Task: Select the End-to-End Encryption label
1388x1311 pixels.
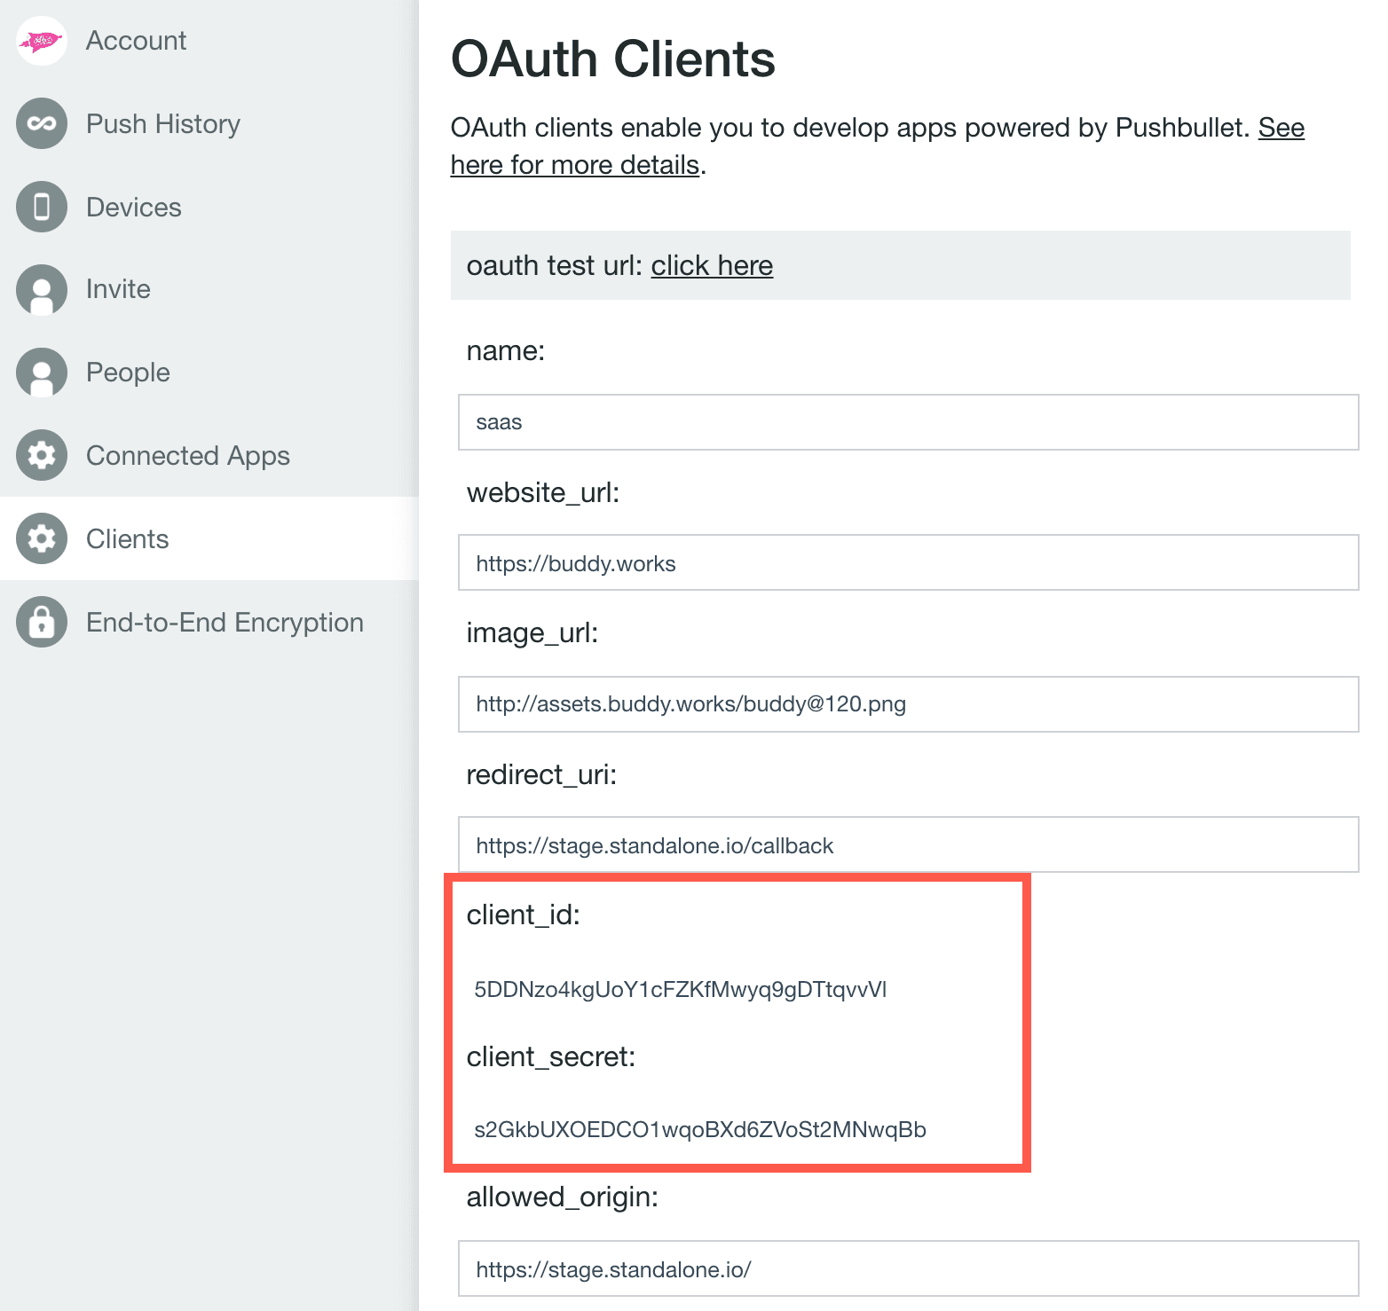Action: tap(225, 623)
